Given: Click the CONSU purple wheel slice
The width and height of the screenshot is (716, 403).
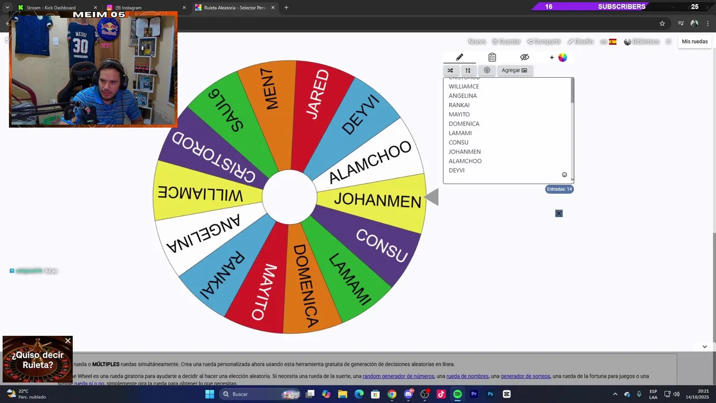Looking at the screenshot, I should (x=381, y=245).
